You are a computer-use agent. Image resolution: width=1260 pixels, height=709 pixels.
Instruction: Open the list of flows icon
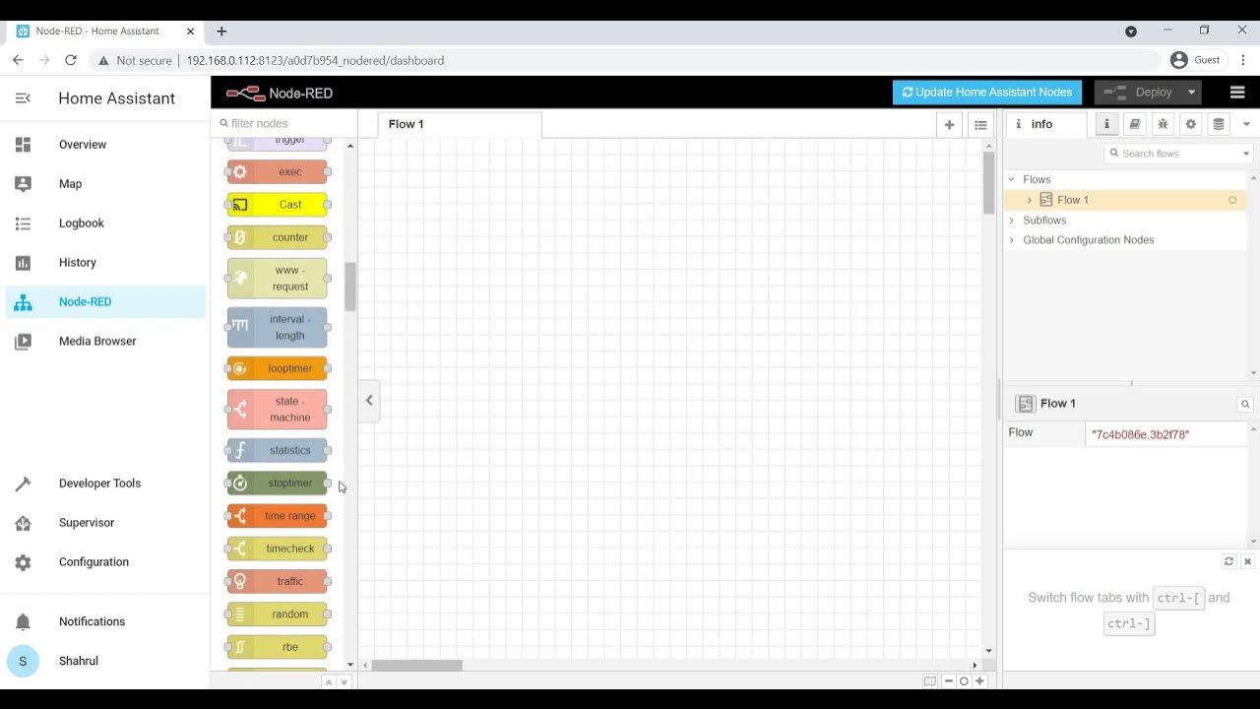(x=979, y=124)
